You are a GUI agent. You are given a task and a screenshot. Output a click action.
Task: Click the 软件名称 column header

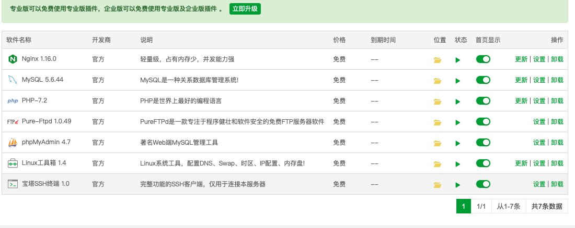pos(19,40)
